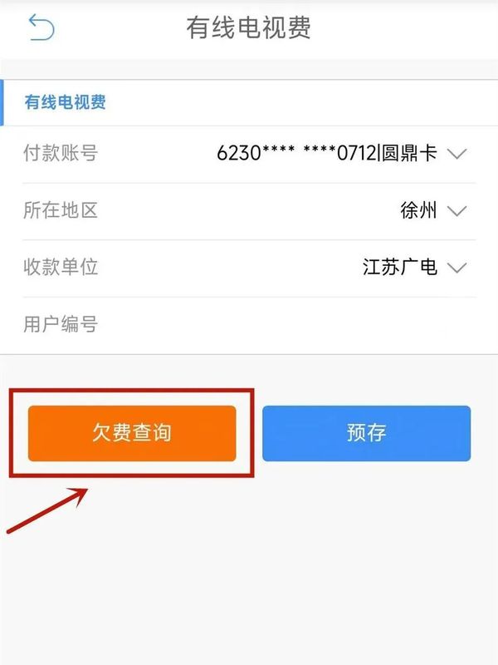Tap the blue 预存 button
Image resolution: width=498 pixels, height=665 pixels.
point(367,433)
